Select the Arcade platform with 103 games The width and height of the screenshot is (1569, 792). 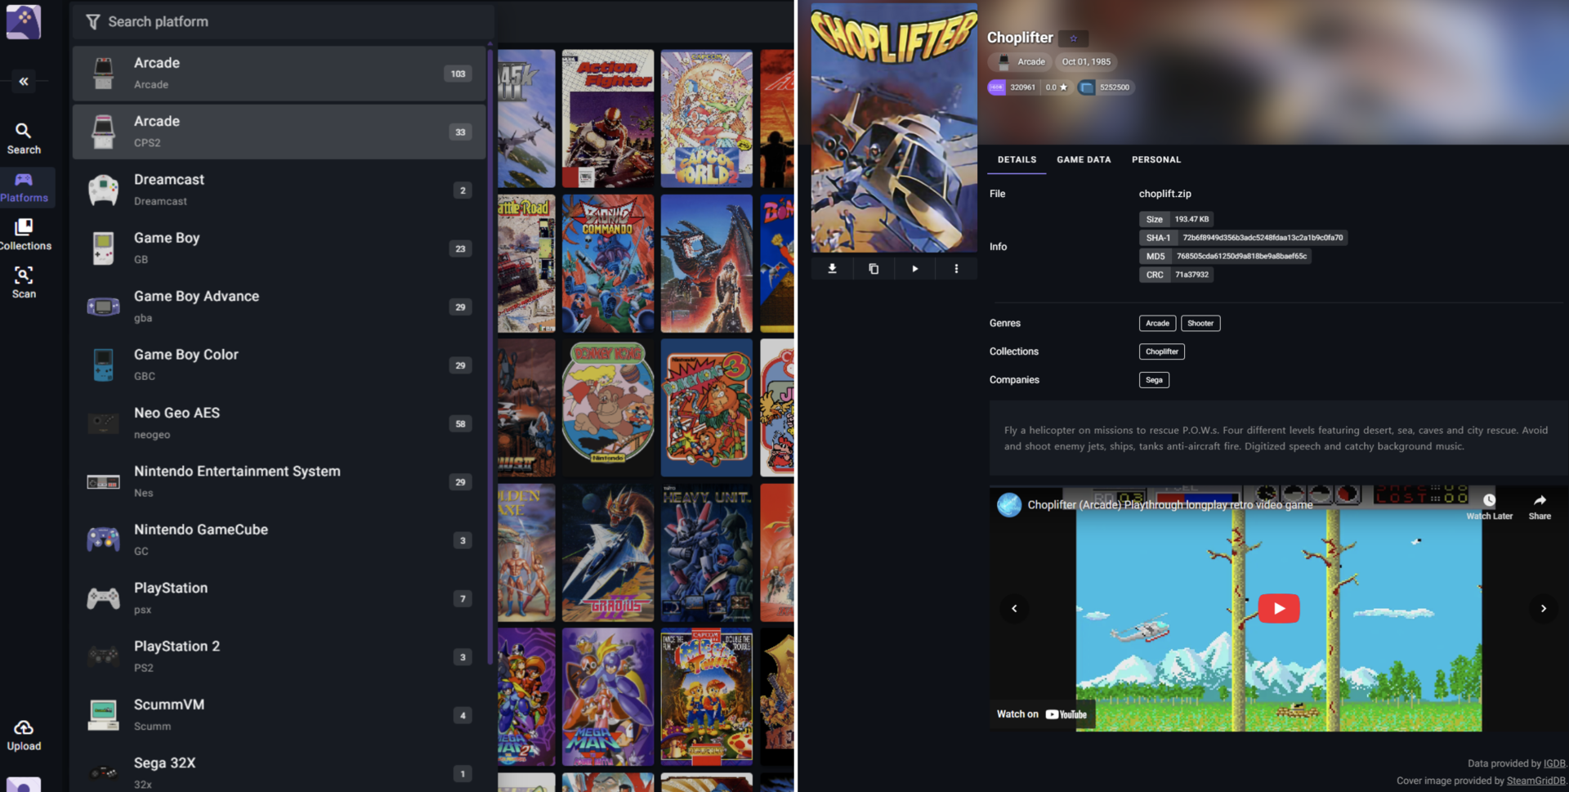pos(279,74)
